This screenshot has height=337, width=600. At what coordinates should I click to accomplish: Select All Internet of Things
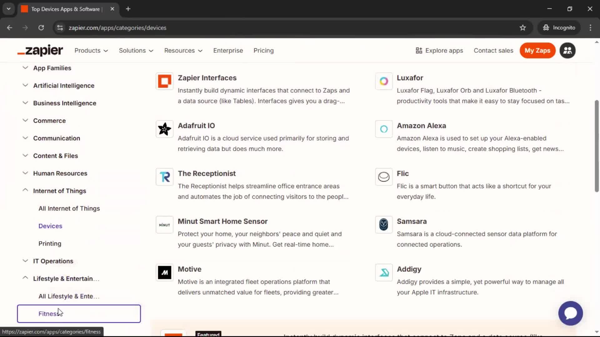69,208
